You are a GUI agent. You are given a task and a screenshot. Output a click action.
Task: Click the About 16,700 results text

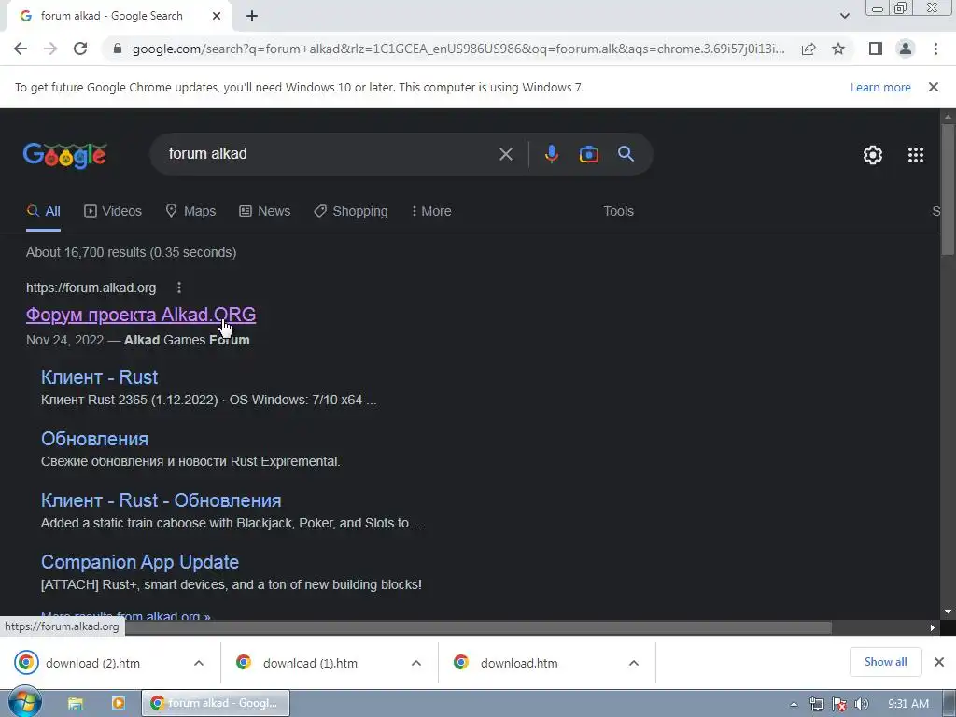[131, 252]
